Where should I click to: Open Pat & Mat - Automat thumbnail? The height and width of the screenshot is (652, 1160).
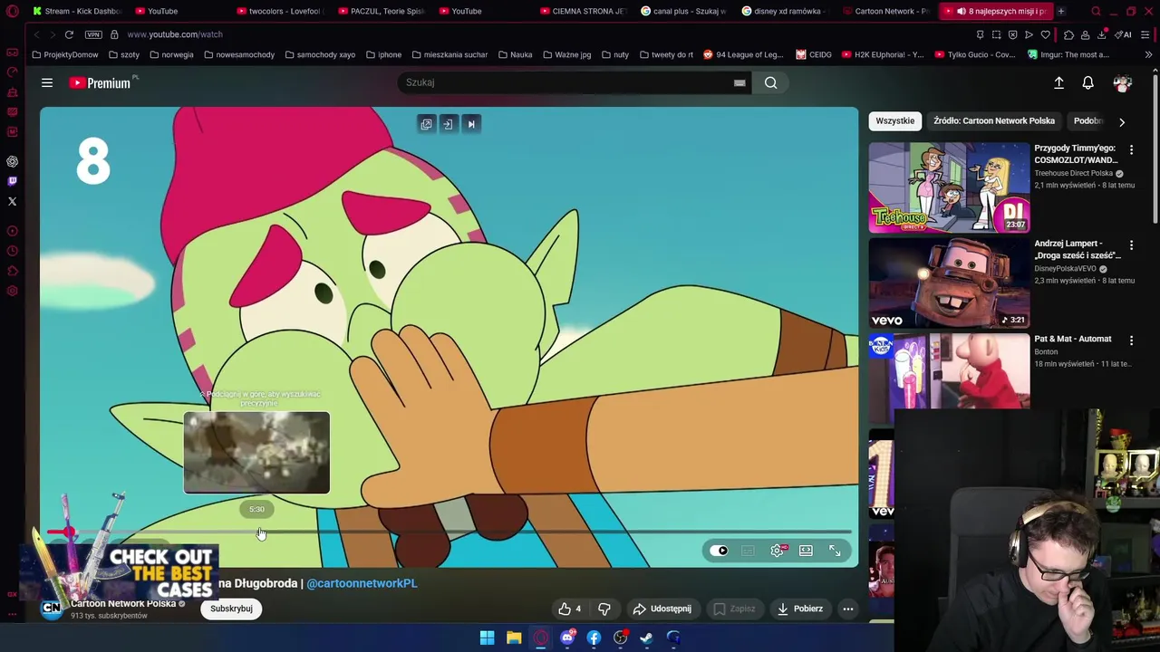pyautogui.click(x=949, y=371)
